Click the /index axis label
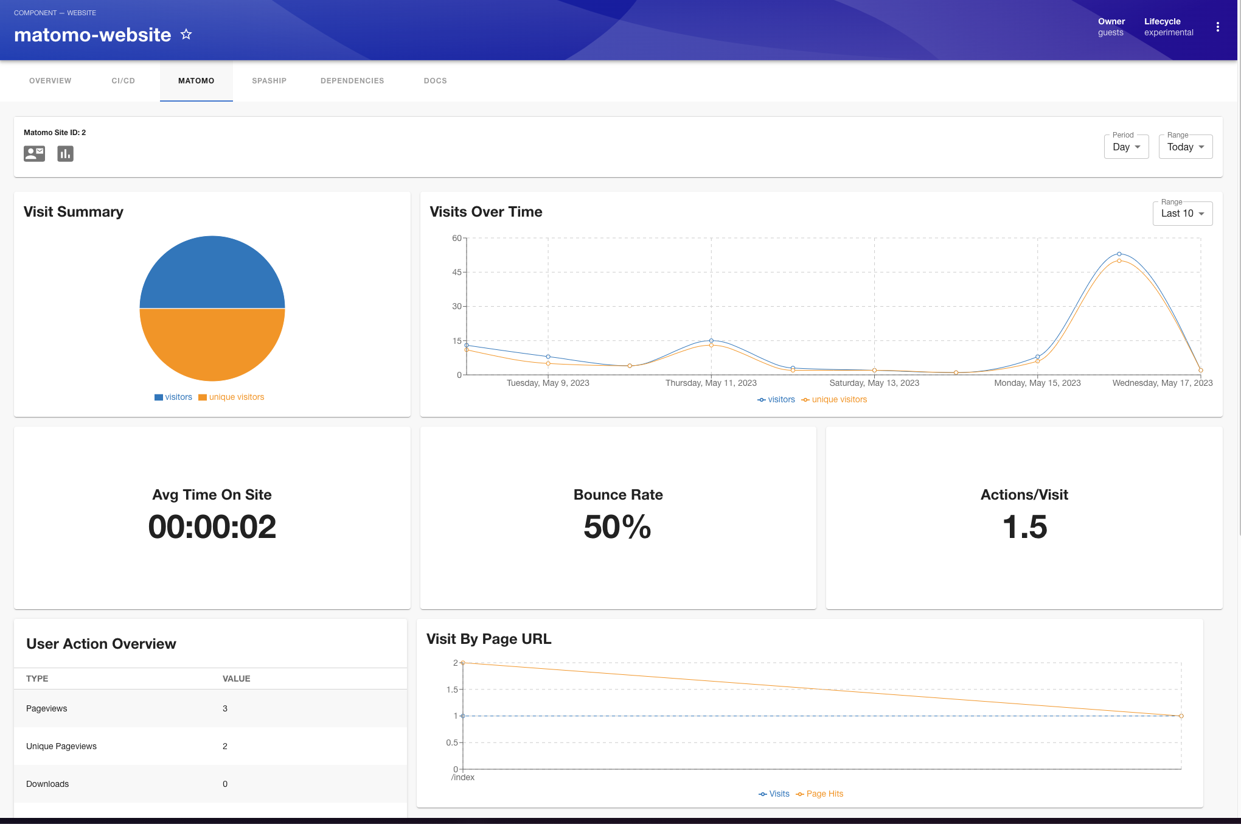 (463, 777)
